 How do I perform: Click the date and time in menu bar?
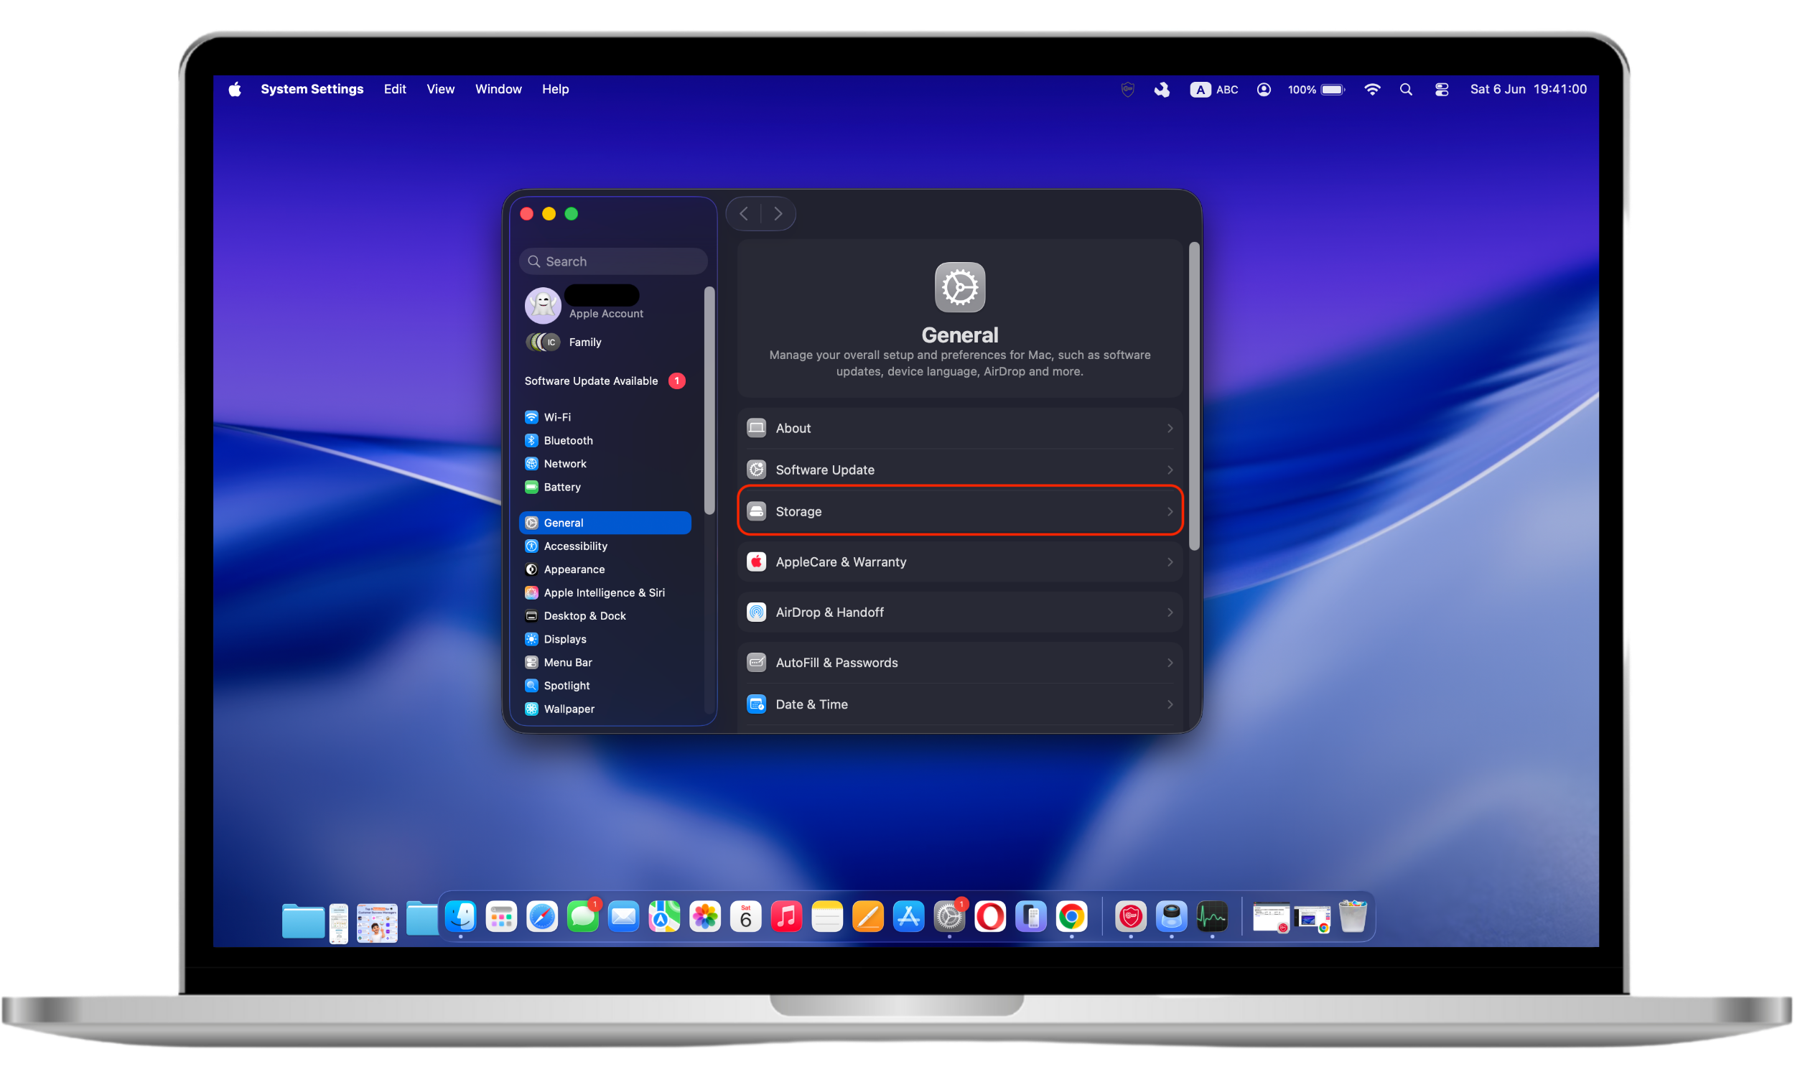point(1528,89)
